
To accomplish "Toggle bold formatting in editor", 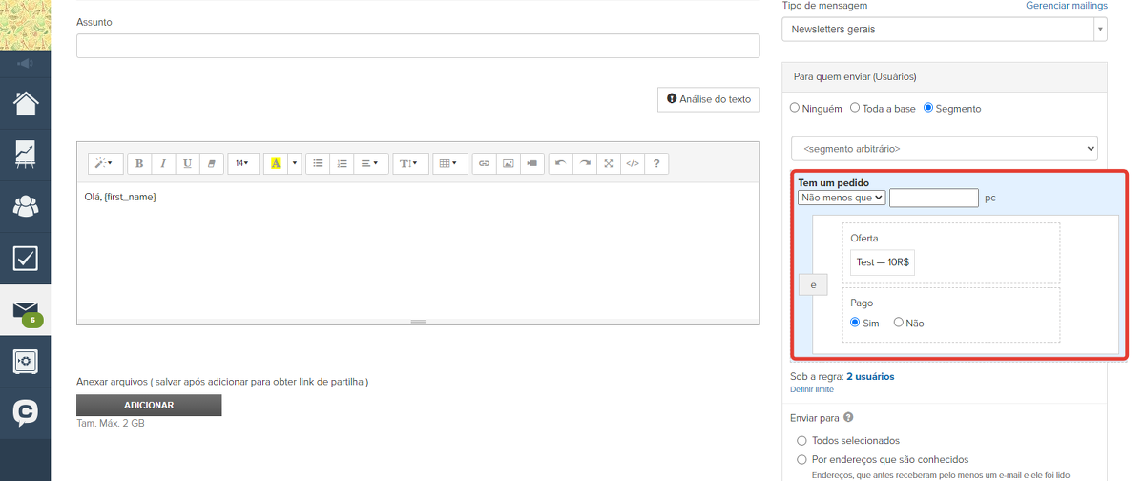I will tap(139, 163).
